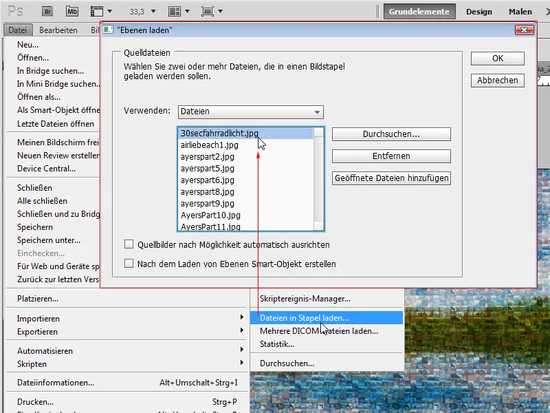This screenshot has width=550, height=413.
Task: Launch Adobe Bridge from the Br icon
Action: (x=47, y=11)
